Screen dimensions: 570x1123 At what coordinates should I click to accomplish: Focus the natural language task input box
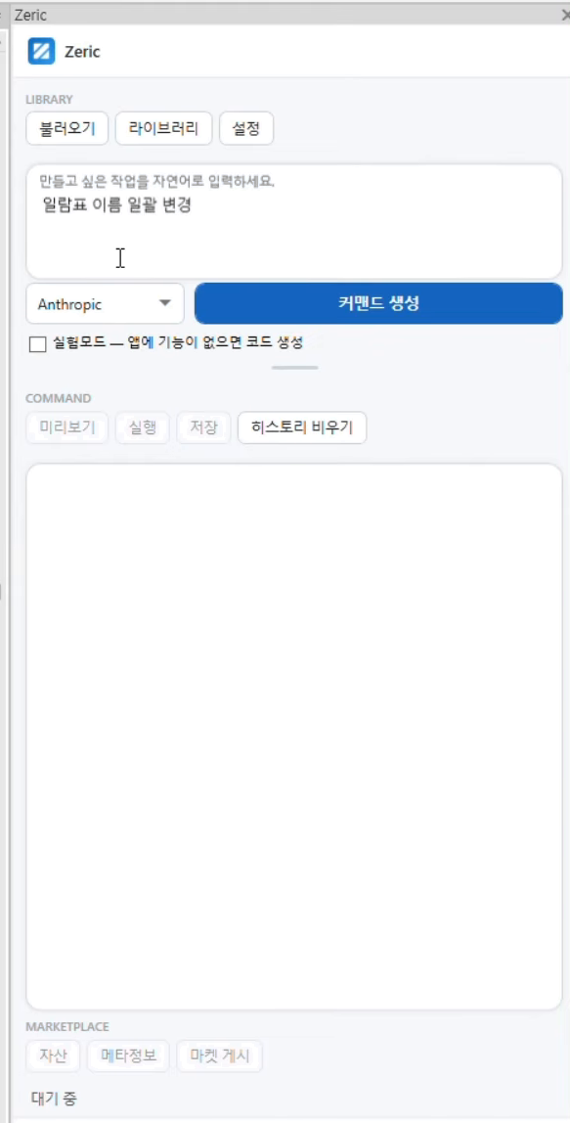coord(294,221)
